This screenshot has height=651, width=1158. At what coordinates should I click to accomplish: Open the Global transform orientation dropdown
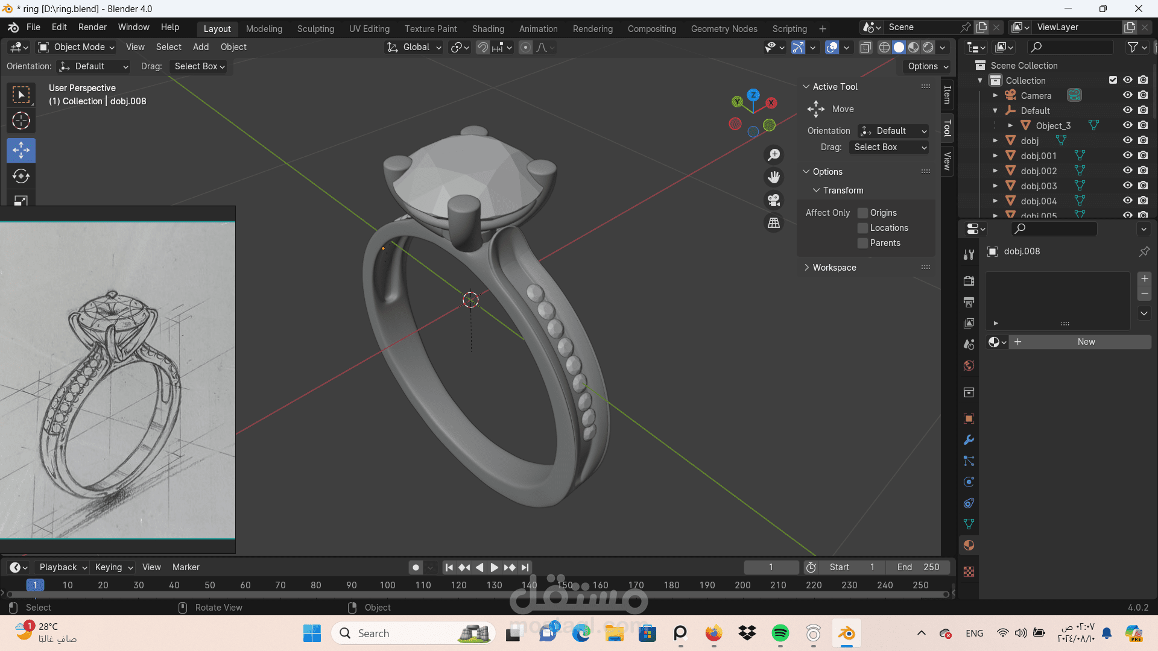tap(415, 47)
